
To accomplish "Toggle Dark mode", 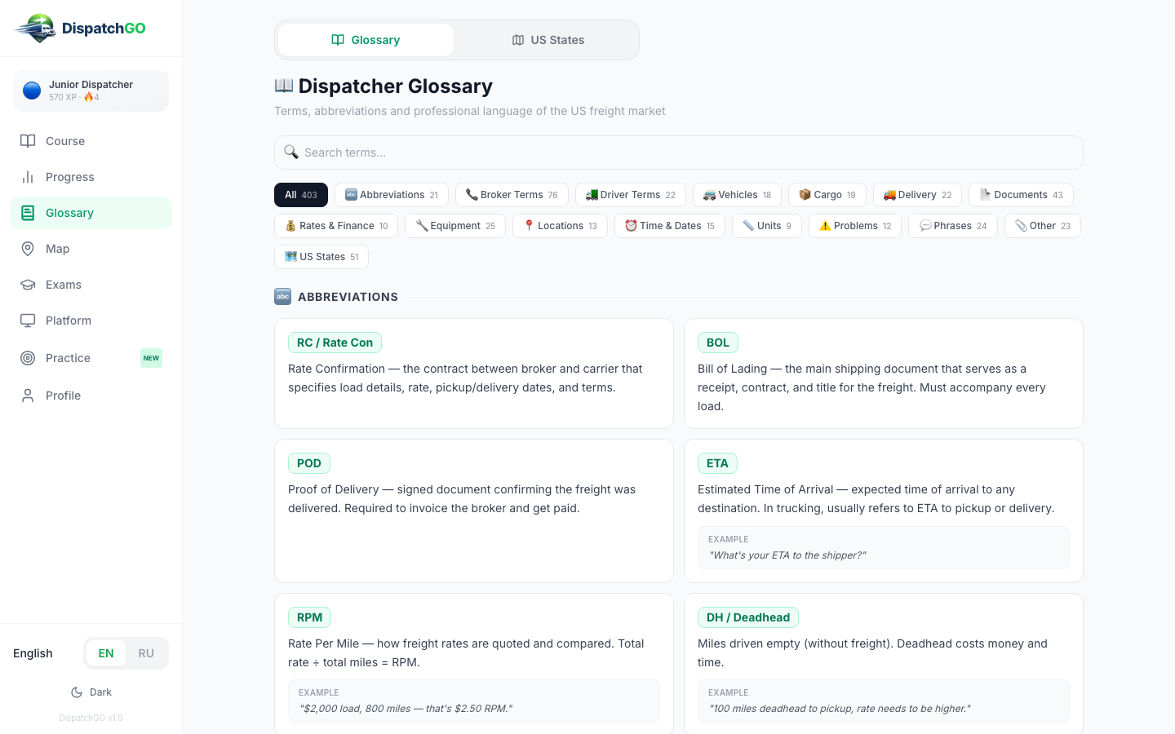I will pyautogui.click(x=91, y=692).
